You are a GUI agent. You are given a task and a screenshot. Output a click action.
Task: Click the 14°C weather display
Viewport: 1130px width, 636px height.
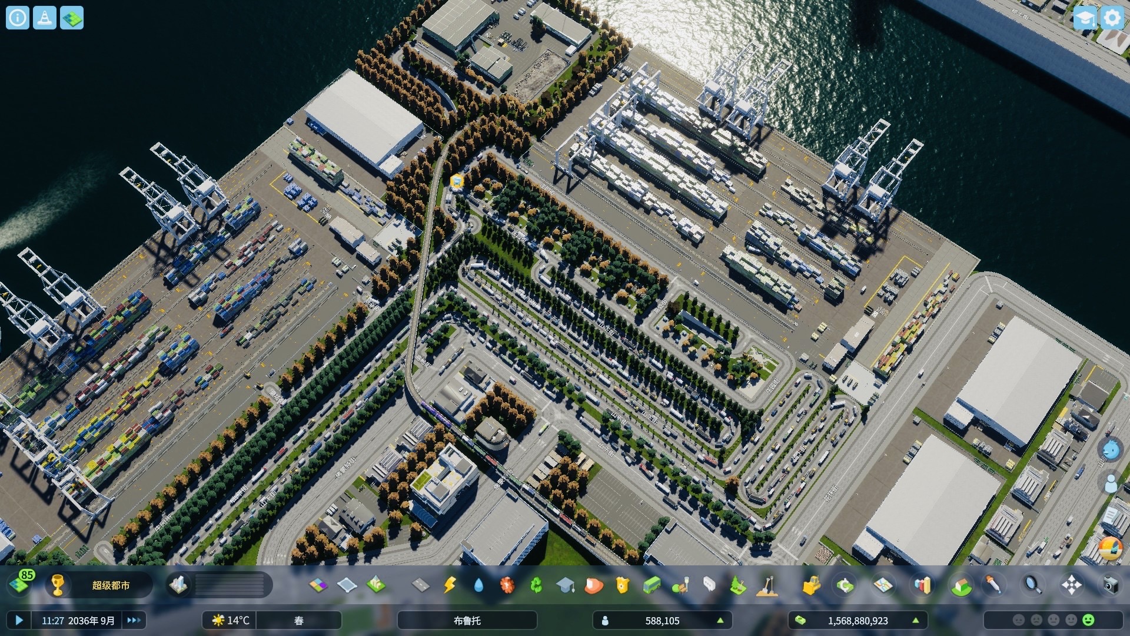click(230, 620)
